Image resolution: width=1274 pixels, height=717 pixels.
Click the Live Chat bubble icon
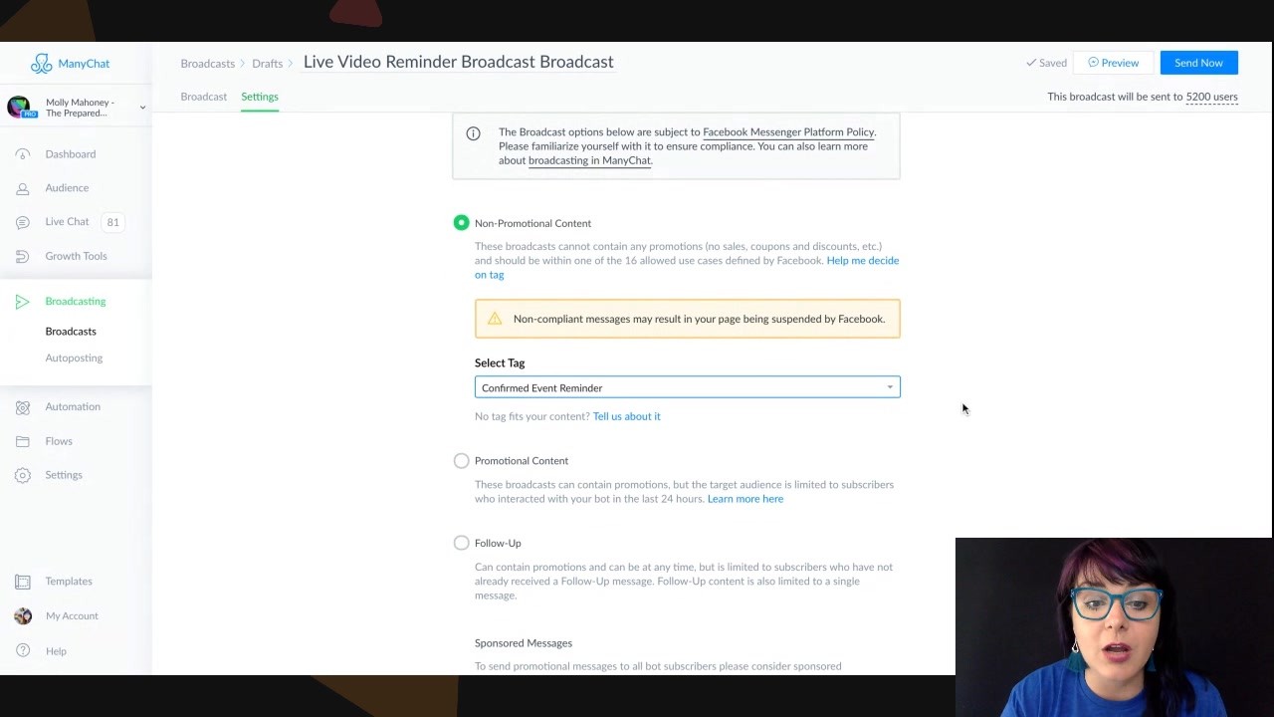pos(22,222)
